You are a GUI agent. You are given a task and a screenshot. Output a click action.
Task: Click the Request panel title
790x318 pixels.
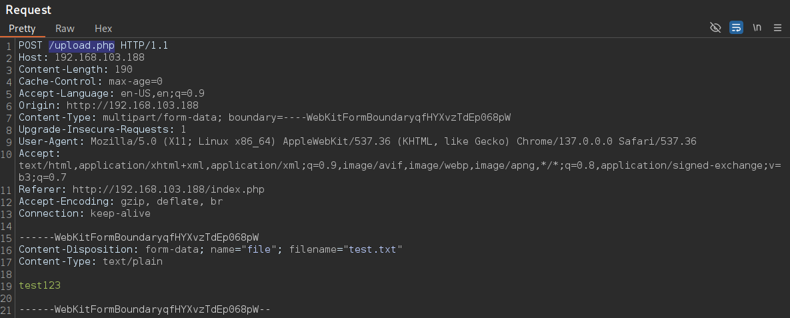pos(28,9)
